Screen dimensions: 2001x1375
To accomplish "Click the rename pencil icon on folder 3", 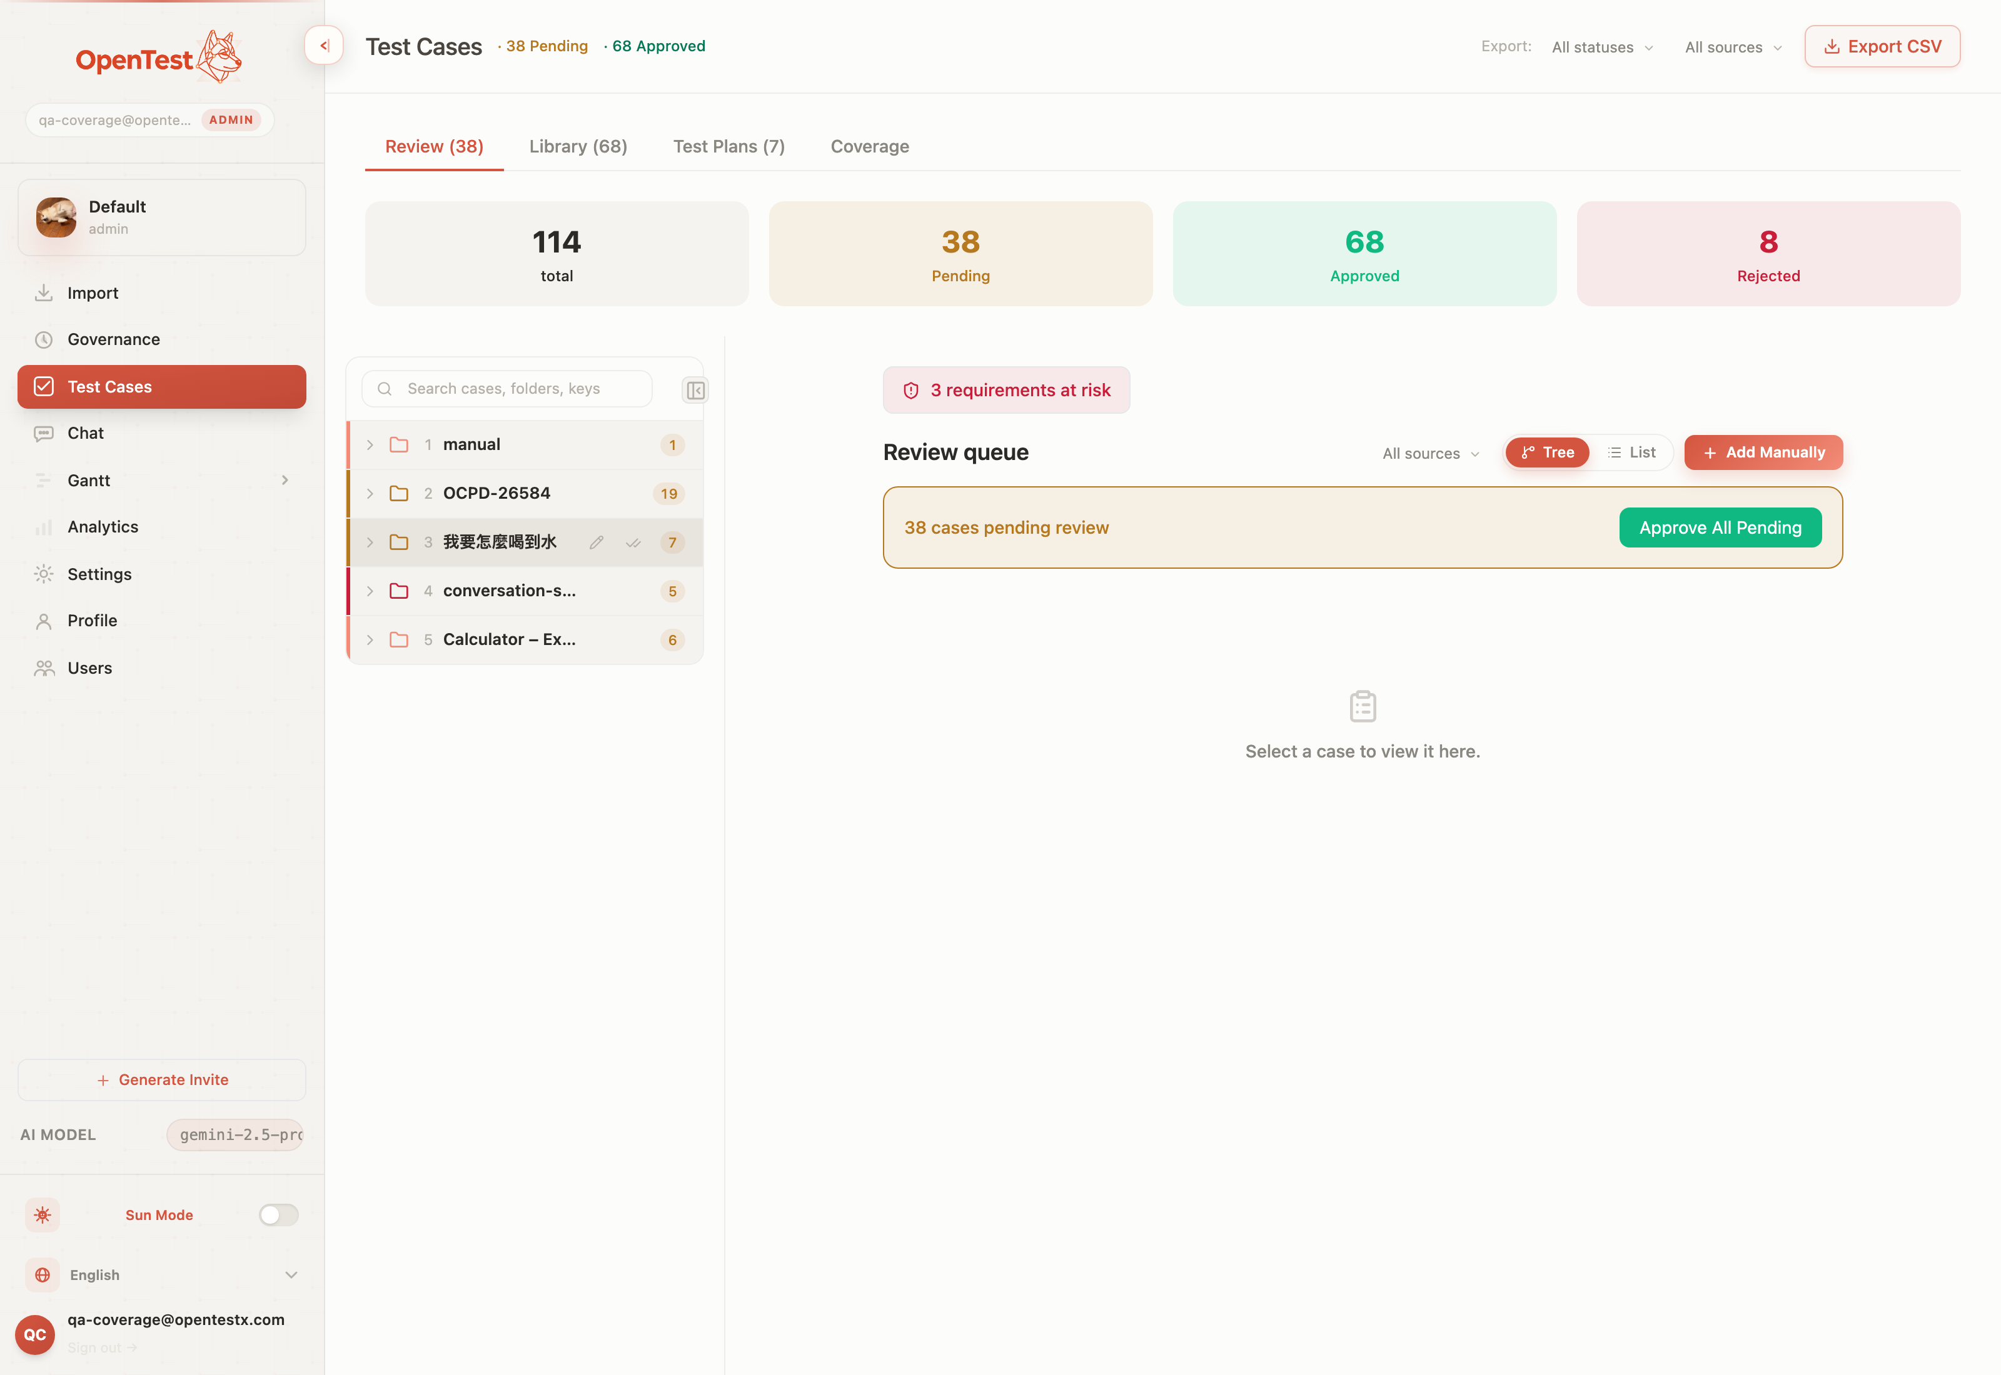I will point(597,542).
